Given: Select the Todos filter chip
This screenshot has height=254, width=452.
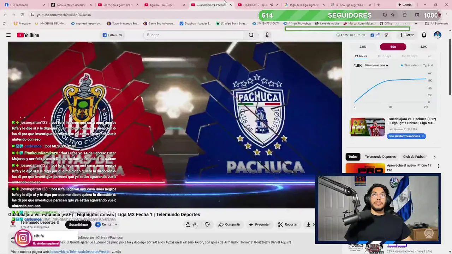Looking at the screenshot, I should coord(353,157).
